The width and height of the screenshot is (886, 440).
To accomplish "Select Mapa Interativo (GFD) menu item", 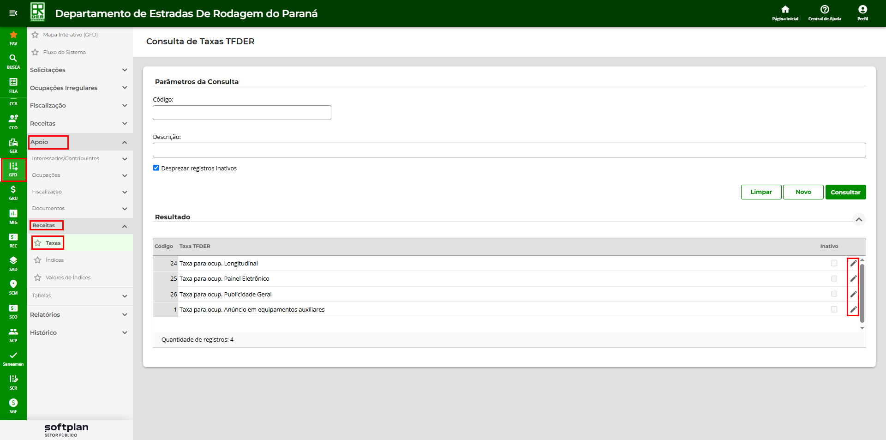I will click(70, 35).
